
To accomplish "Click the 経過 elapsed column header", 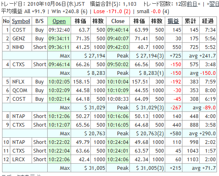I will pos(208,21).
